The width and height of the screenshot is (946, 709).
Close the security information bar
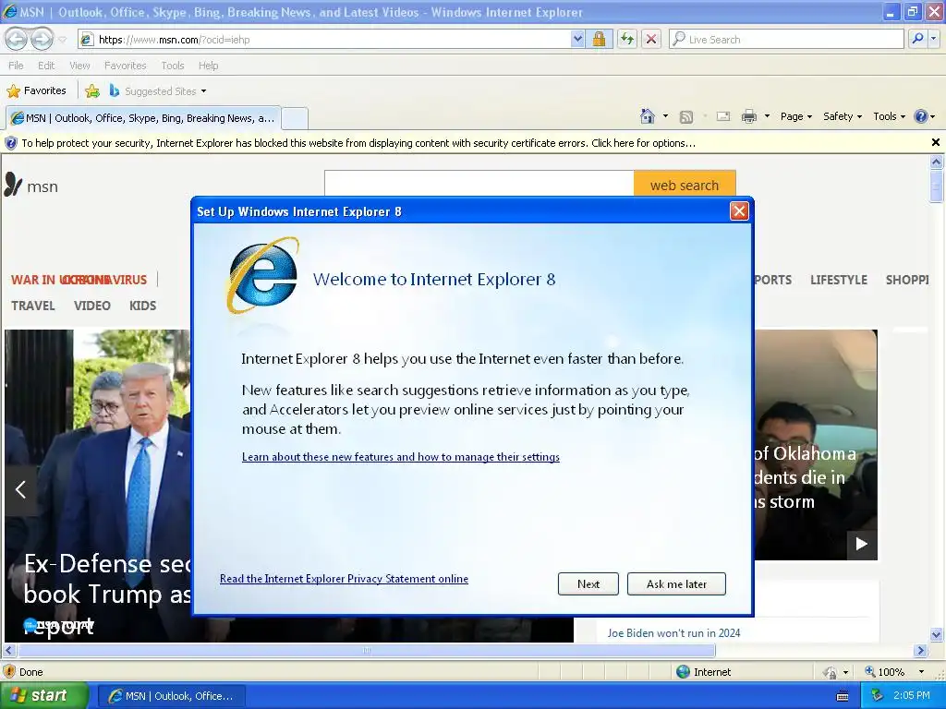[x=936, y=142]
